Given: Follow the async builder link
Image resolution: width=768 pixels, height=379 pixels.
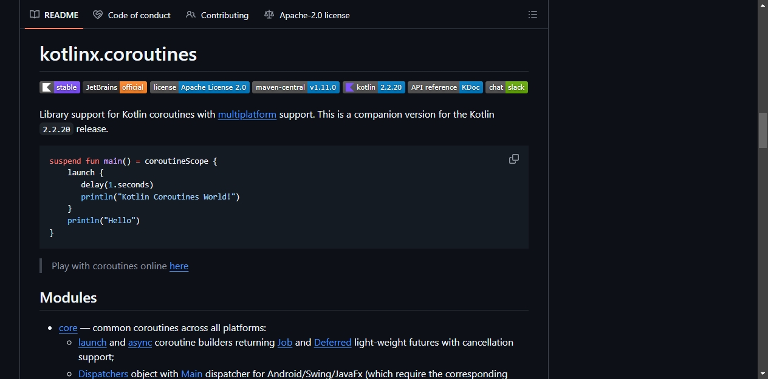Looking at the screenshot, I should 140,342.
